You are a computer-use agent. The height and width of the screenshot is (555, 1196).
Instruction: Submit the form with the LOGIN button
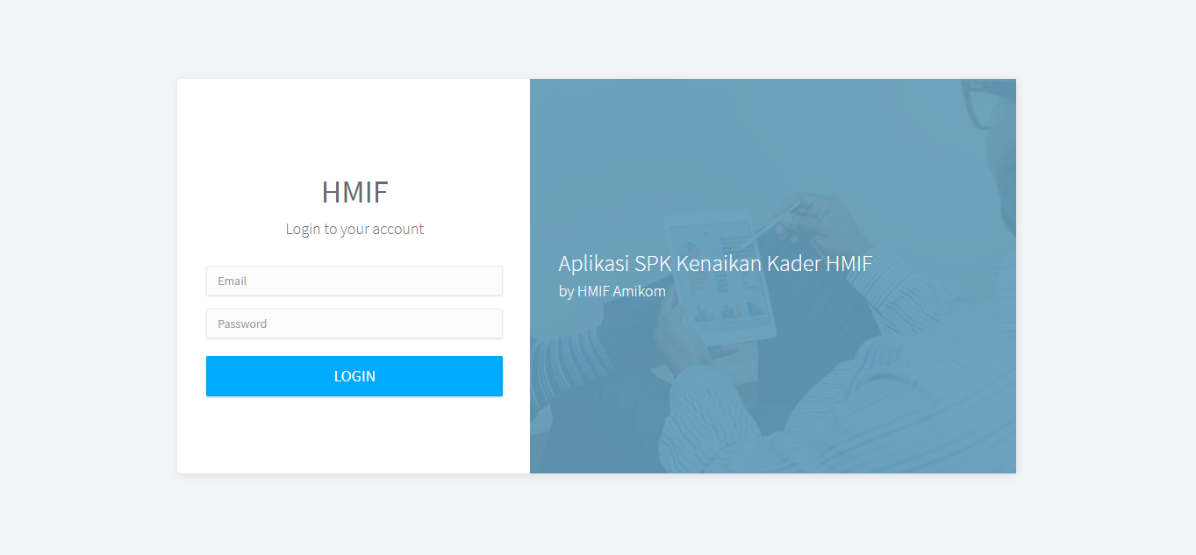(x=355, y=376)
